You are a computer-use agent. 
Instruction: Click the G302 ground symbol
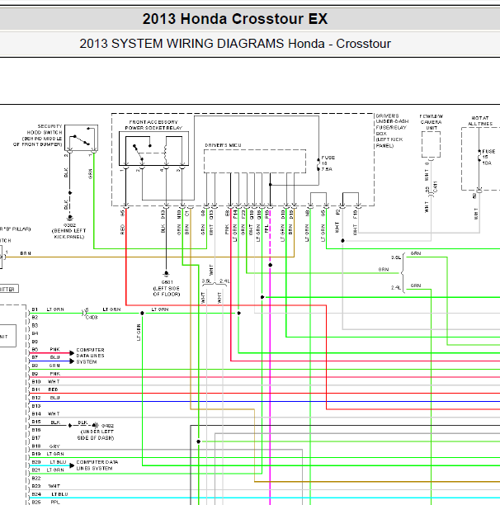(69, 218)
